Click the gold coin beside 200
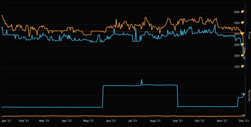Image resolution: width=251 pixels, height=127 pixels. pyautogui.click(x=242, y=55)
